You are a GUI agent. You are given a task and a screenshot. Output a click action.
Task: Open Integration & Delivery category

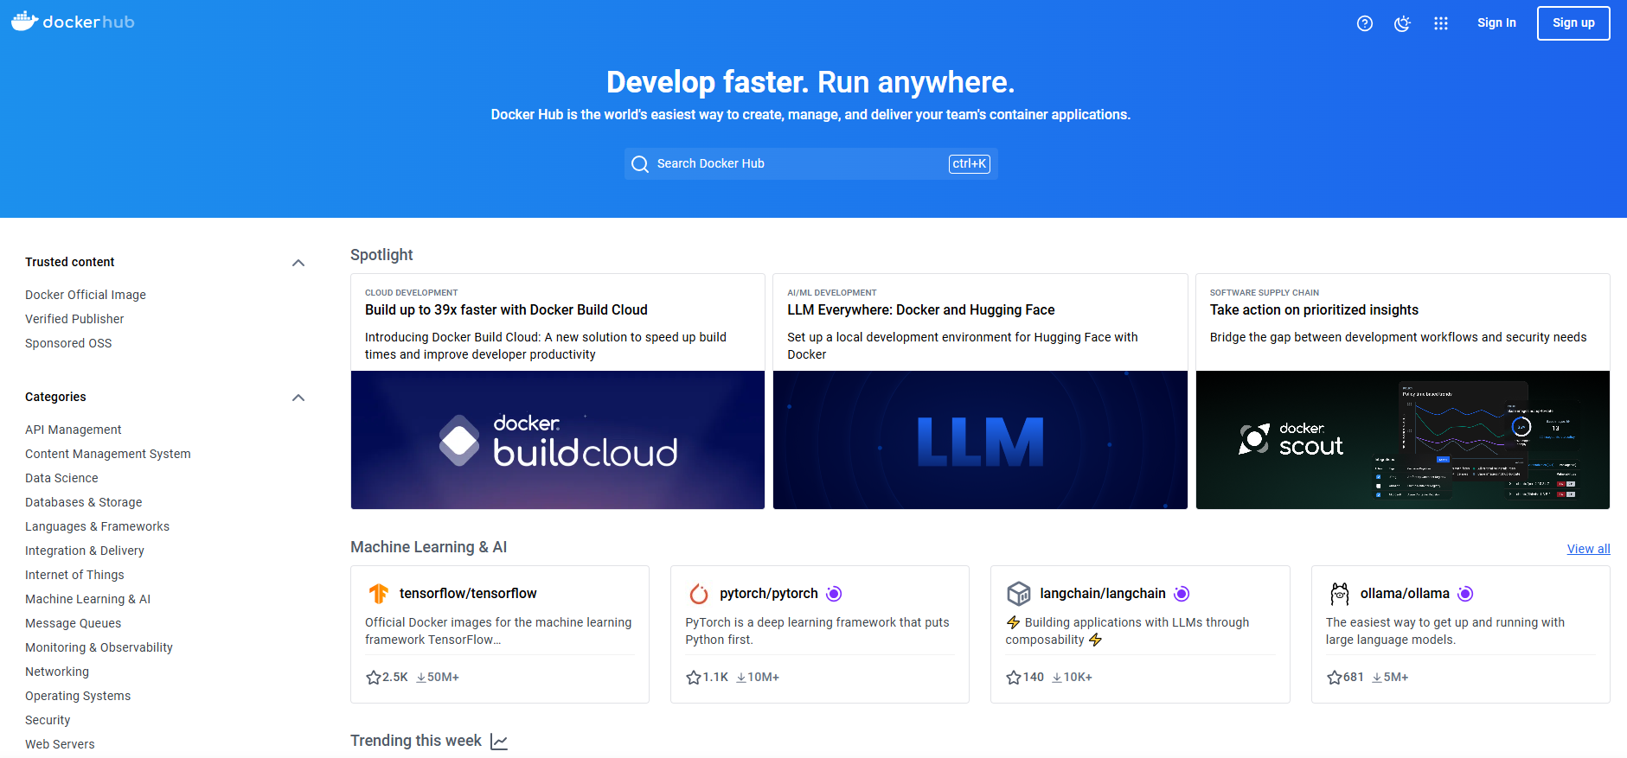coord(85,551)
